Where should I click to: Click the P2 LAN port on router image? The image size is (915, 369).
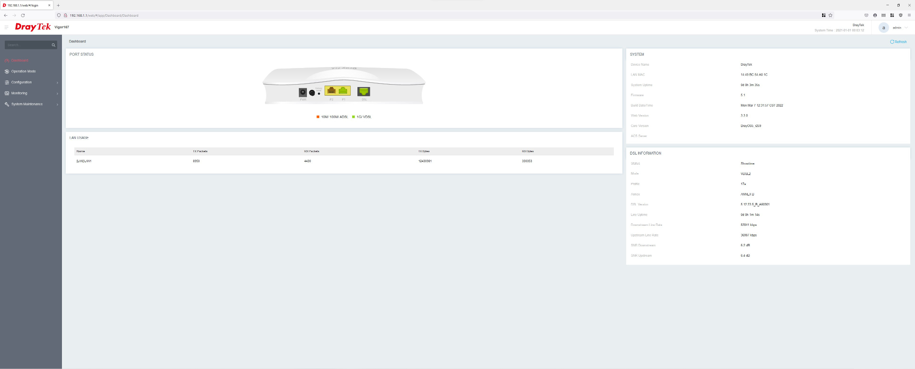[332, 91]
